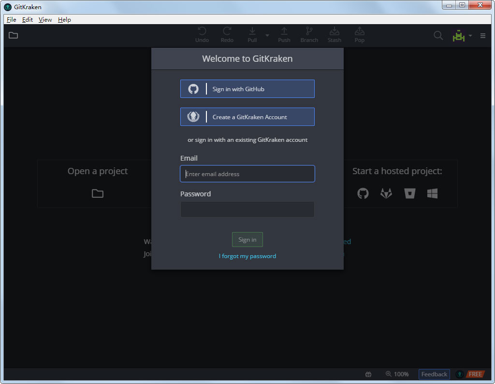495x384 pixels.
Task: Select the Pull action icon
Action: pos(252,32)
